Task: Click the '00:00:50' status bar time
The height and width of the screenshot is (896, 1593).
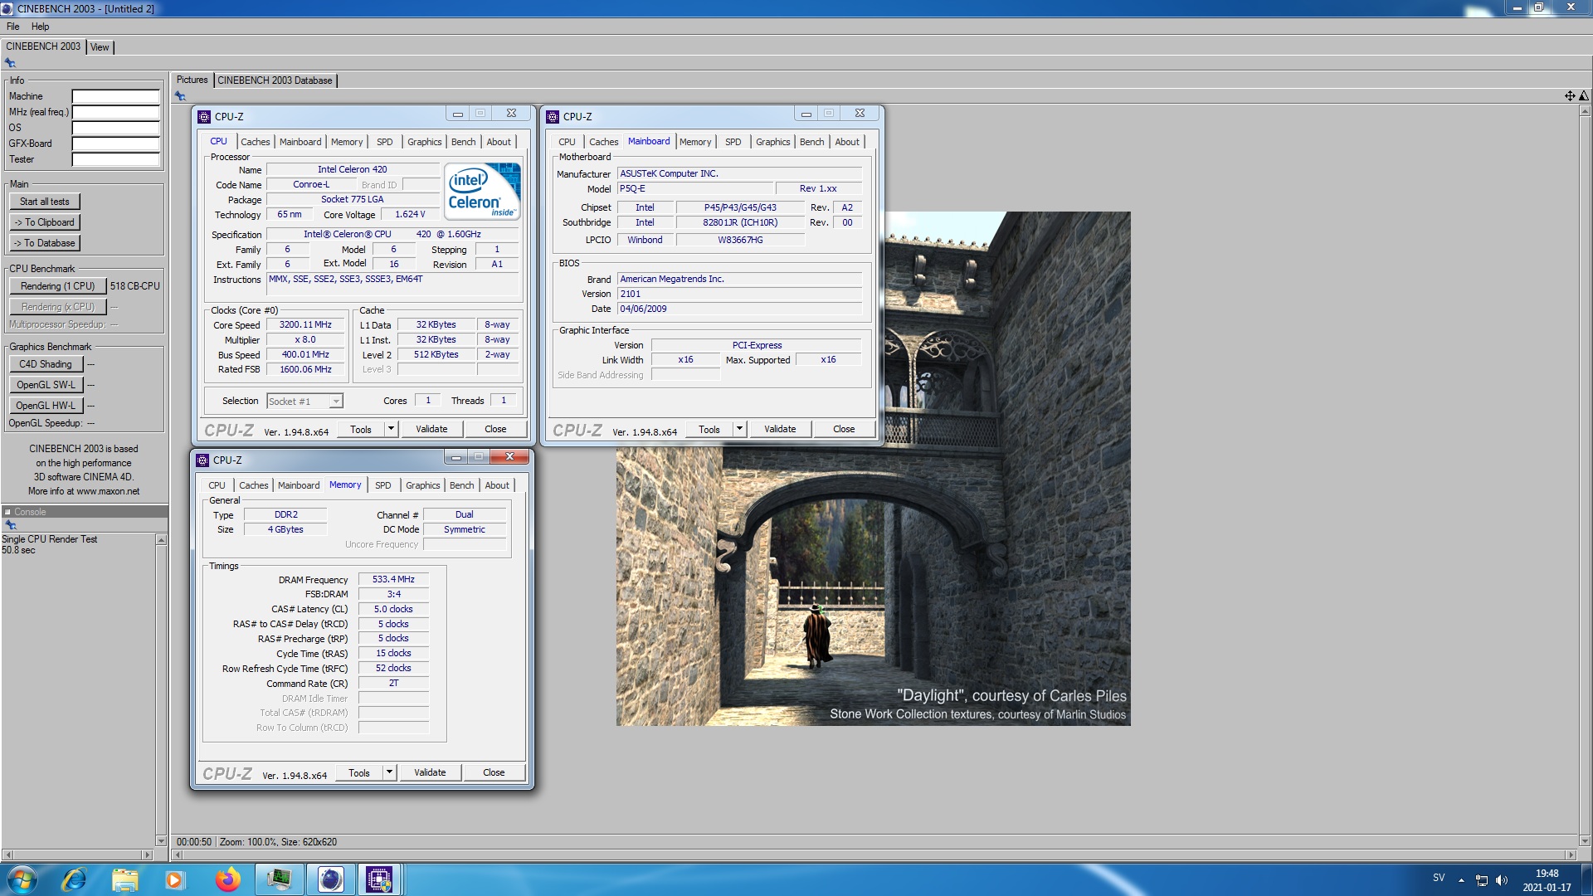Action: click(x=194, y=842)
